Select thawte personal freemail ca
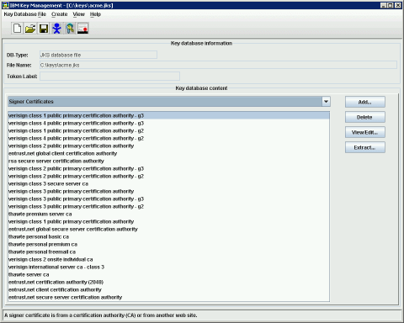 click(x=168, y=252)
